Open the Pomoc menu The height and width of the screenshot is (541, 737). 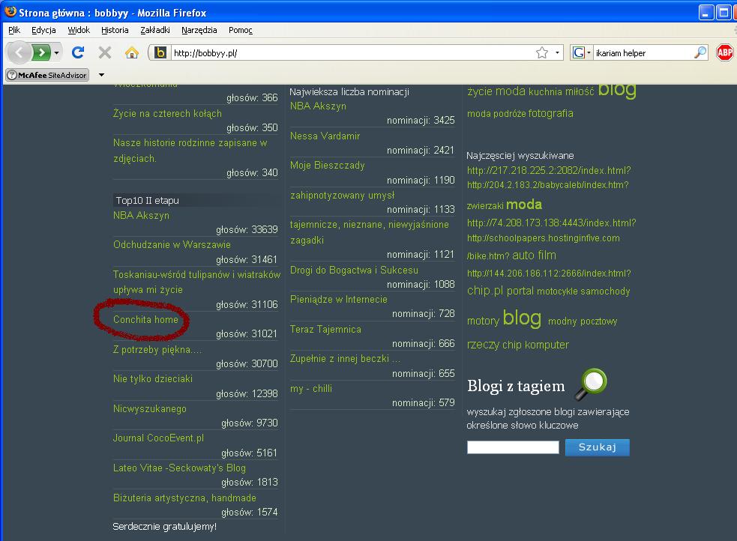(241, 30)
